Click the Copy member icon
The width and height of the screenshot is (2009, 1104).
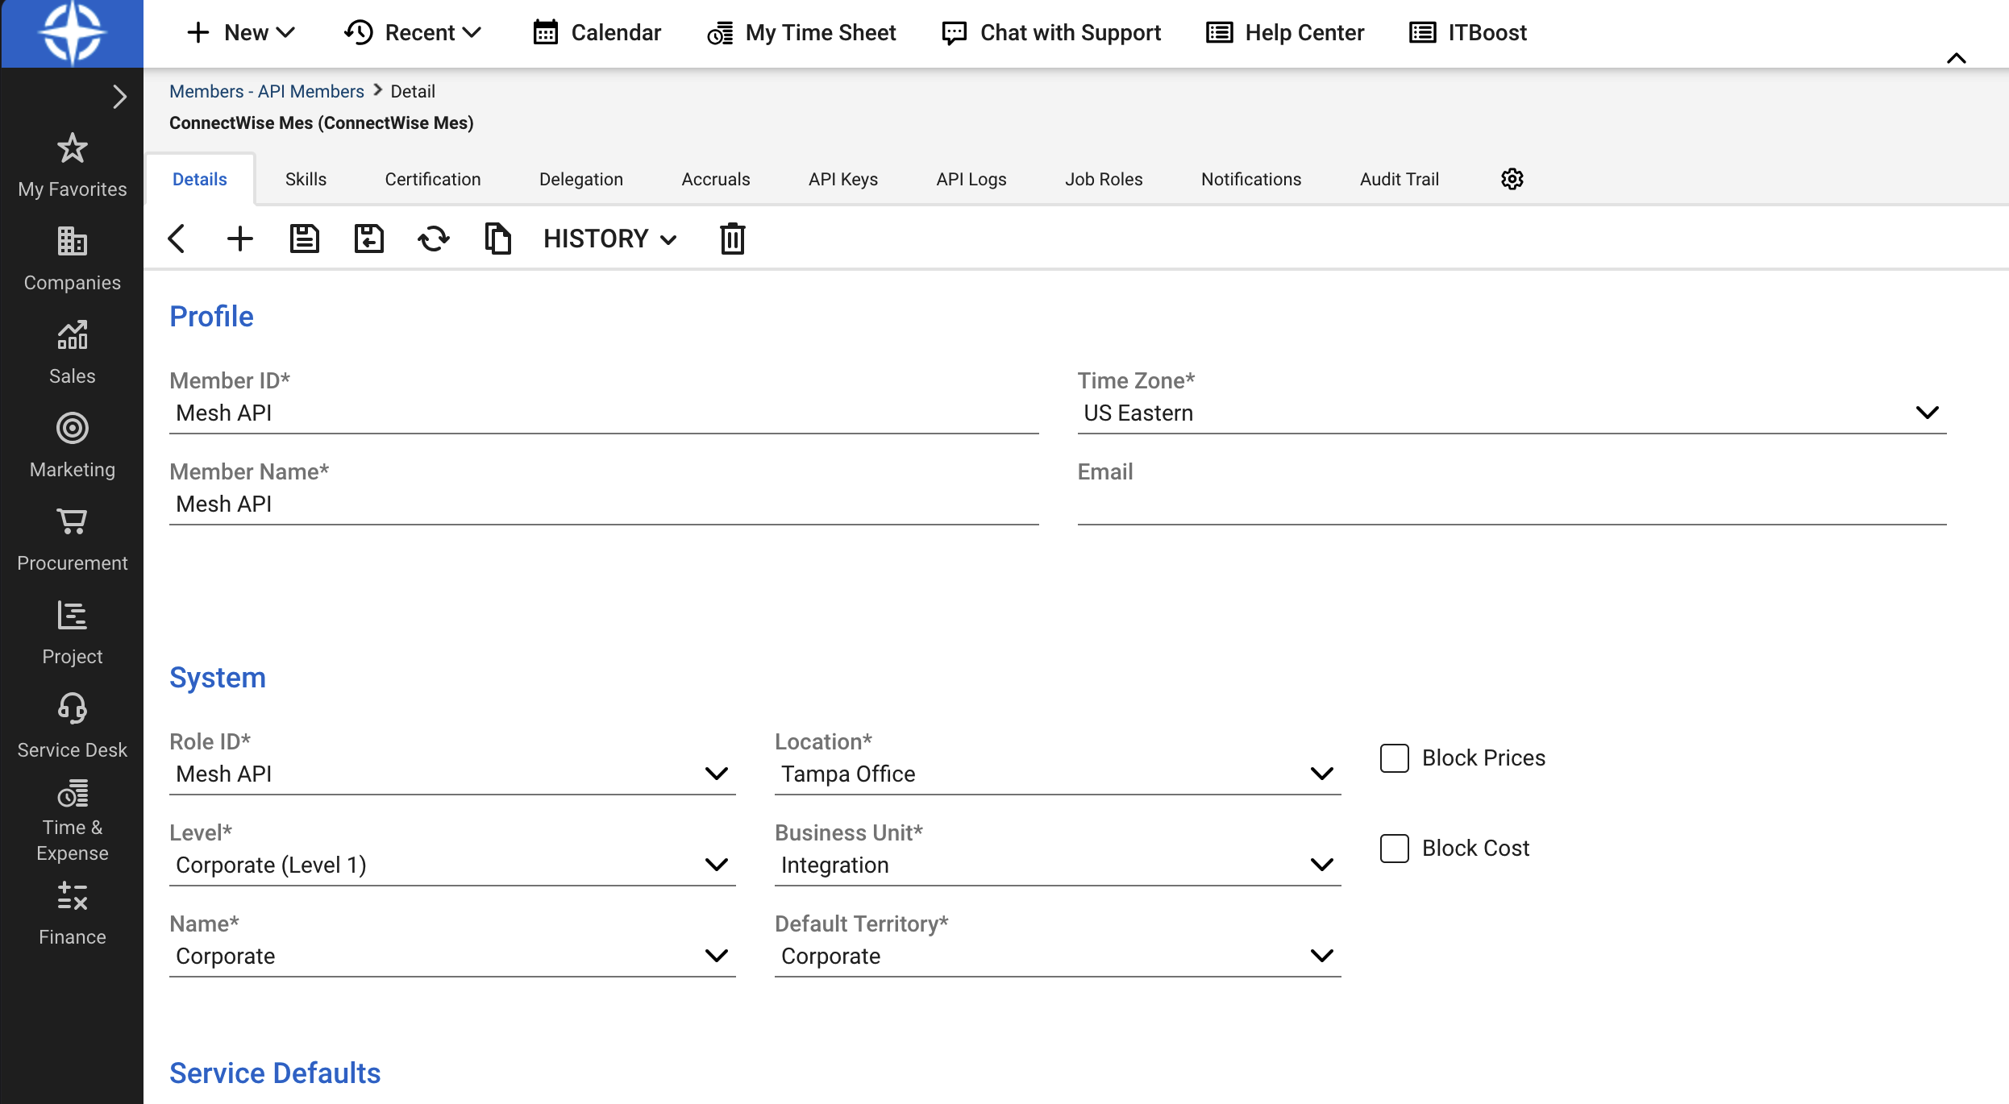(x=498, y=239)
